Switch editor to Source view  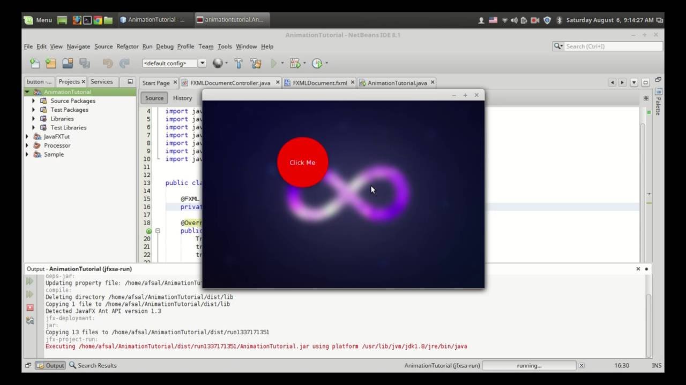pyautogui.click(x=154, y=98)
